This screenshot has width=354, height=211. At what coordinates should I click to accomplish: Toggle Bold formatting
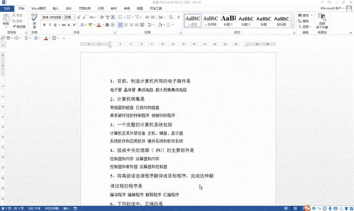44,25
